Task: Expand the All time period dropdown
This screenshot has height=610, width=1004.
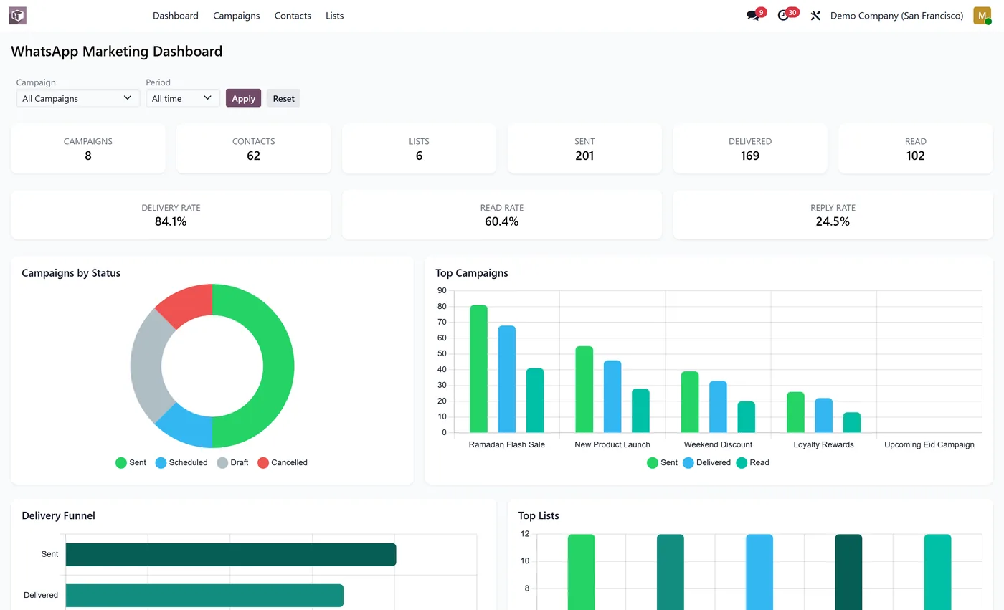Action: tap(183, 98)
